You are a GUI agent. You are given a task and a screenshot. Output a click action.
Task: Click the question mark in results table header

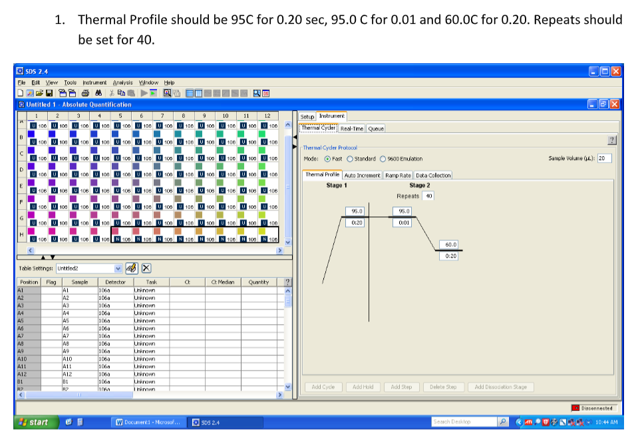click(x=287, y=282)
